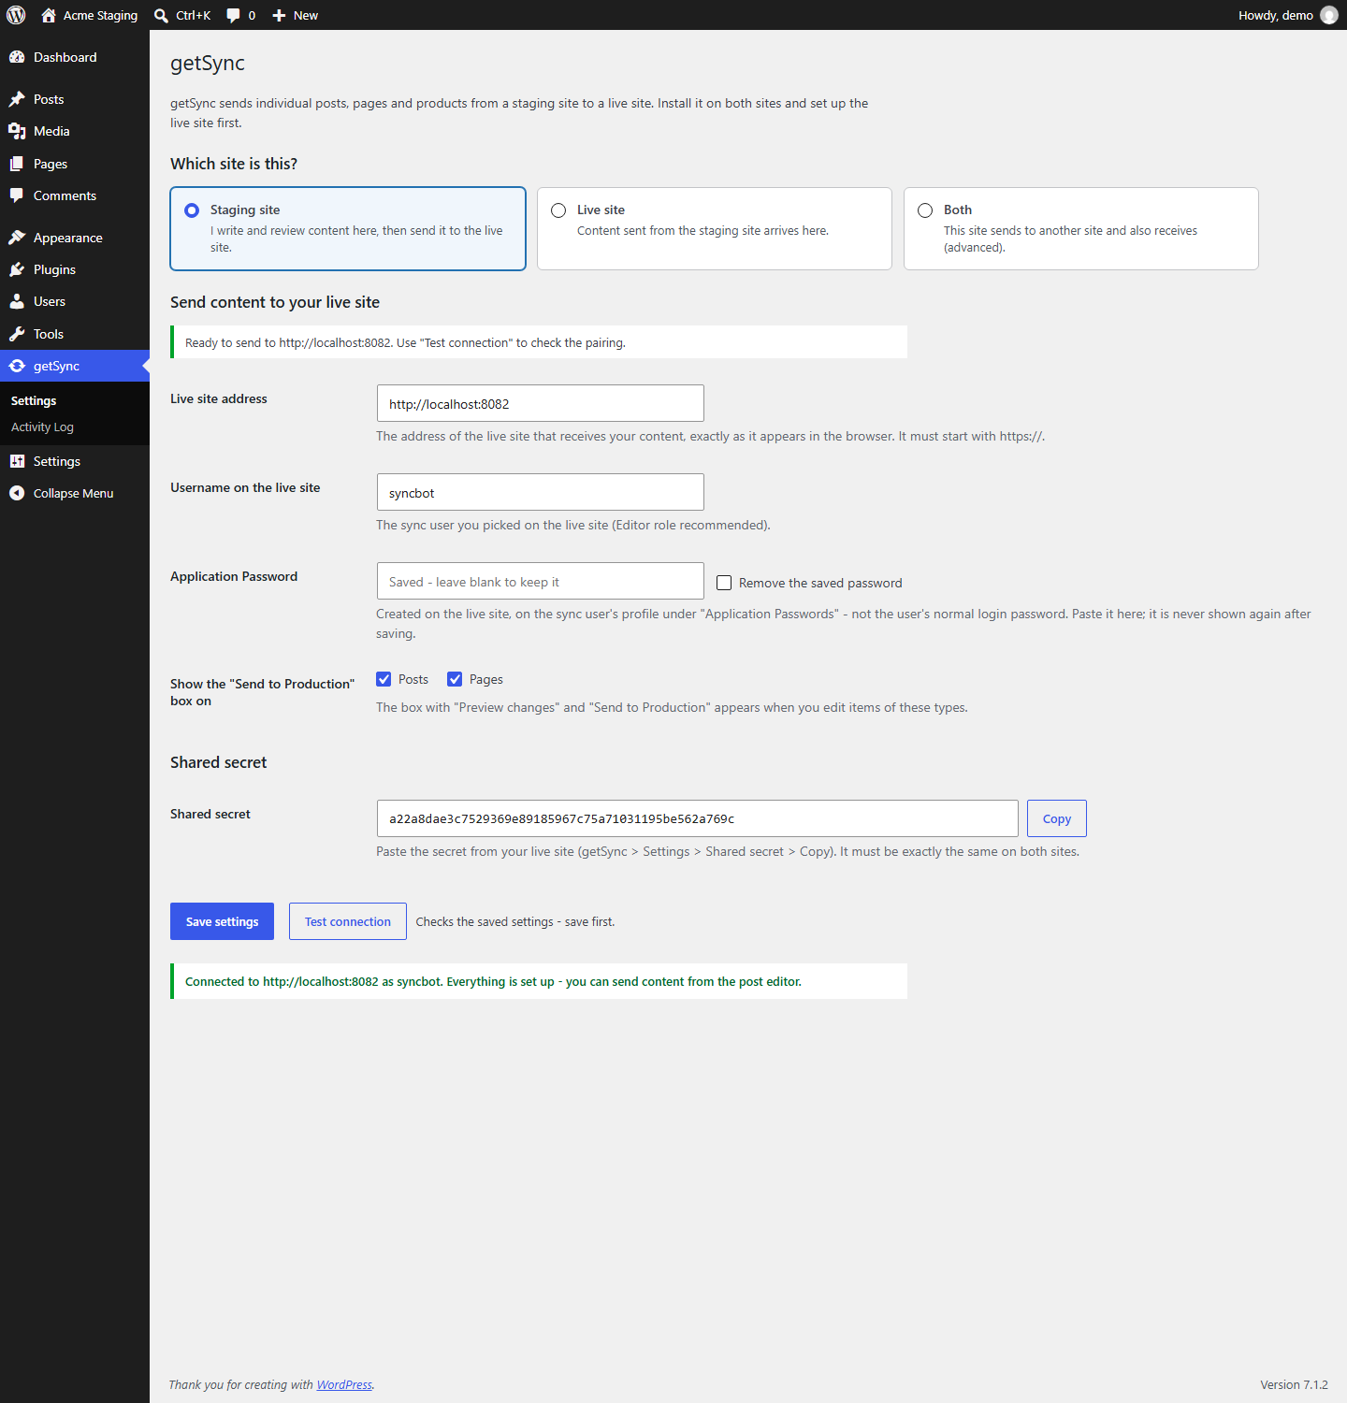Click the getSync sync icon

tap(17, 366)
